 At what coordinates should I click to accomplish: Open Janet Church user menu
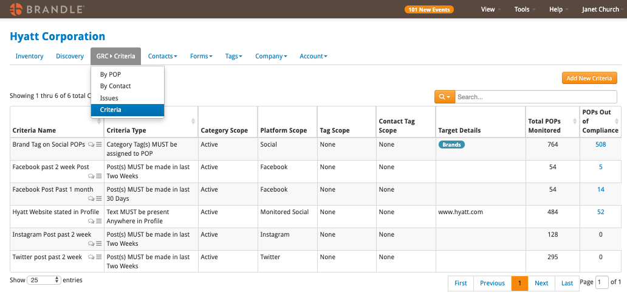pos(603,9)
